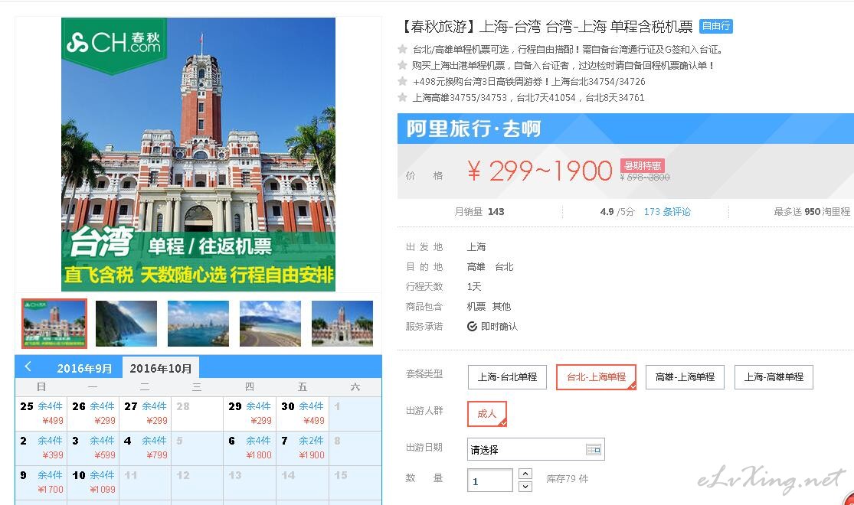Image resolution: width=854 pixels, height=505 pixels.
Task: Decrease quantity with the down arrow
Action: (x=525, y=486)
